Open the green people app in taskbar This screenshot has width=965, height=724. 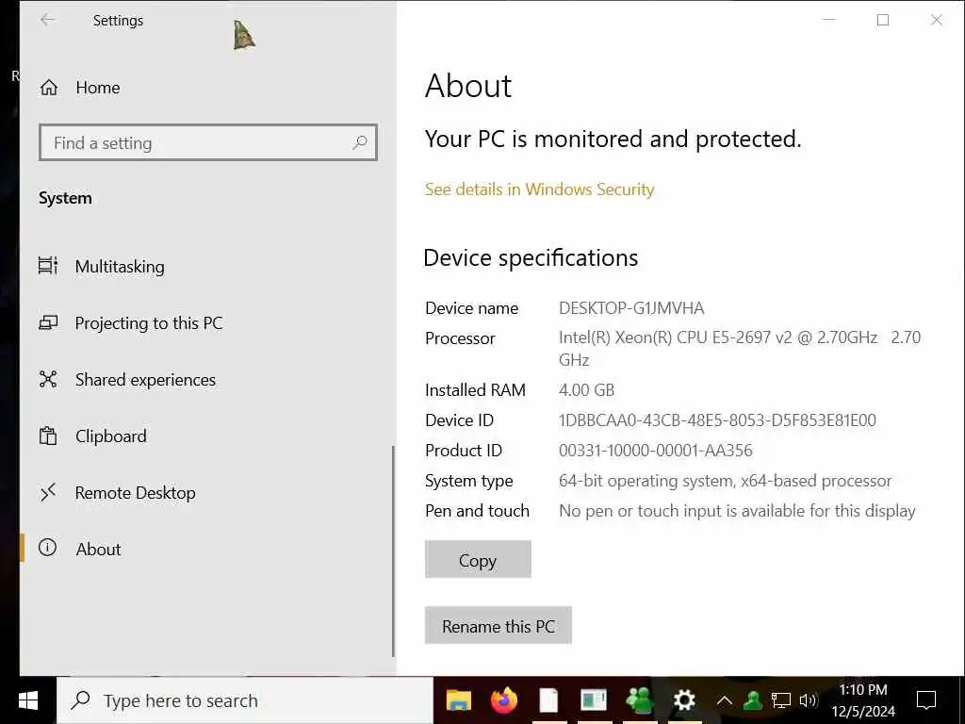click(x=640, y=700)
